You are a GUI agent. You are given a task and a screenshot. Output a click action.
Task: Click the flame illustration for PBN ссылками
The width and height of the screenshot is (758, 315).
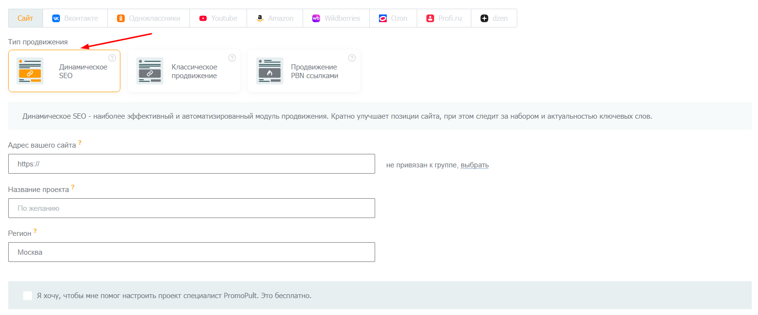pos(270,71)
